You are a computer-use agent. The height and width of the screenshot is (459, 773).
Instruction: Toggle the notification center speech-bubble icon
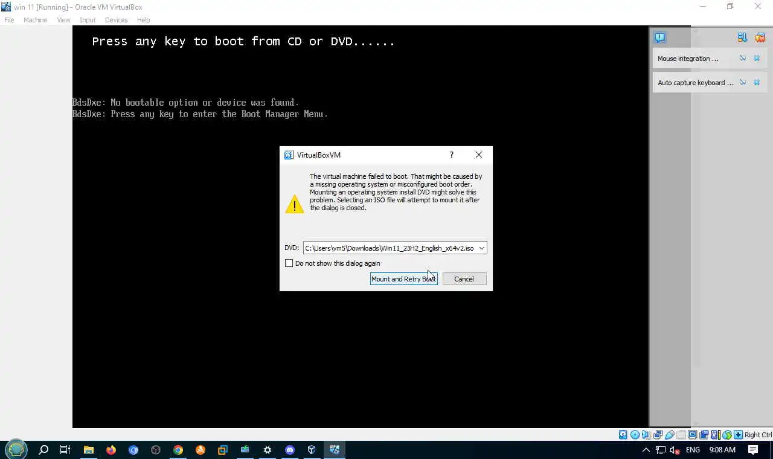coord(659,37)
